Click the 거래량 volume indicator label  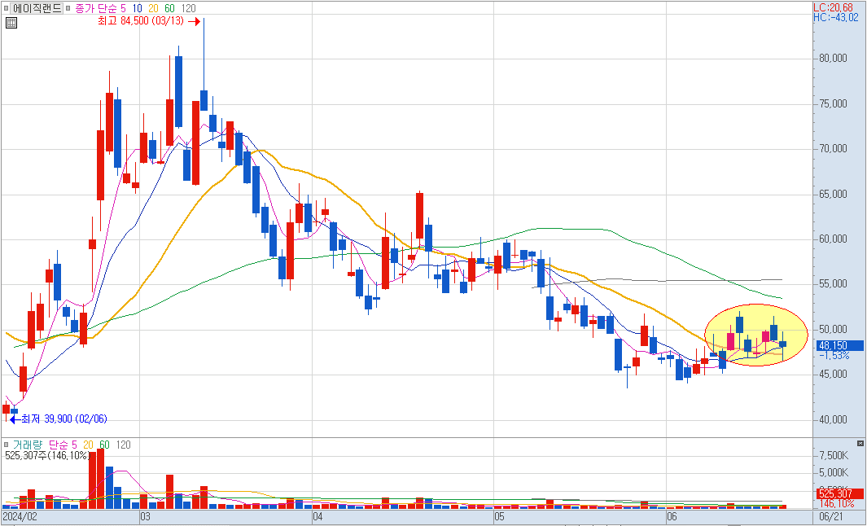tap(27, 445)
